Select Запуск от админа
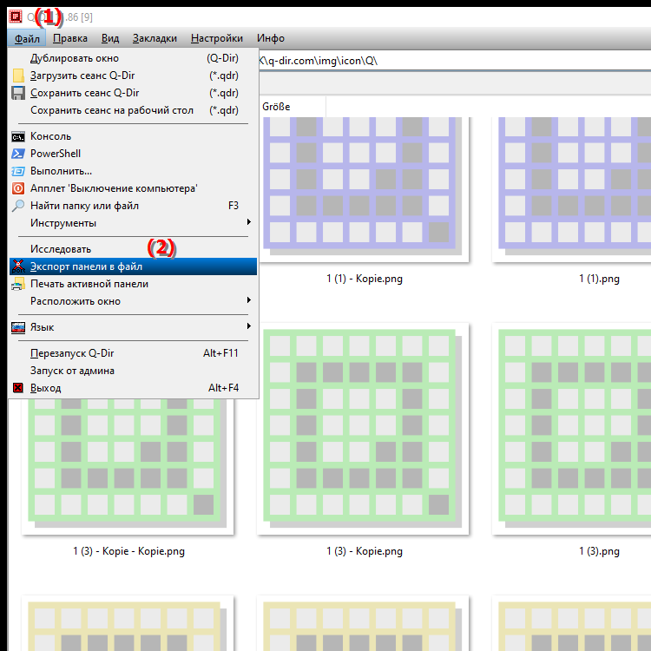The height and width of the screenshot is (651, 651). click(133, 371)
